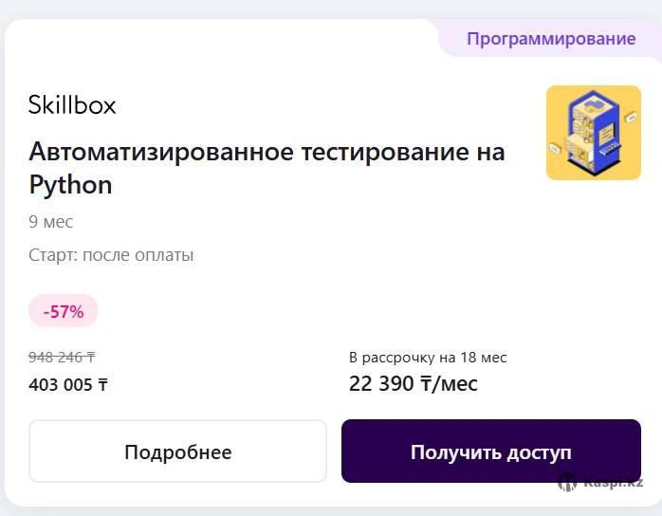The image size is (662, 516).
Task: Click the tenge symbol after 403 005
Action: [x=102, y=384]
